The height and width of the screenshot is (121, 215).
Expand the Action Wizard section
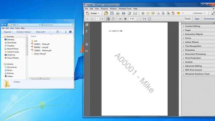pyautogui.click(x=199, y=42)
